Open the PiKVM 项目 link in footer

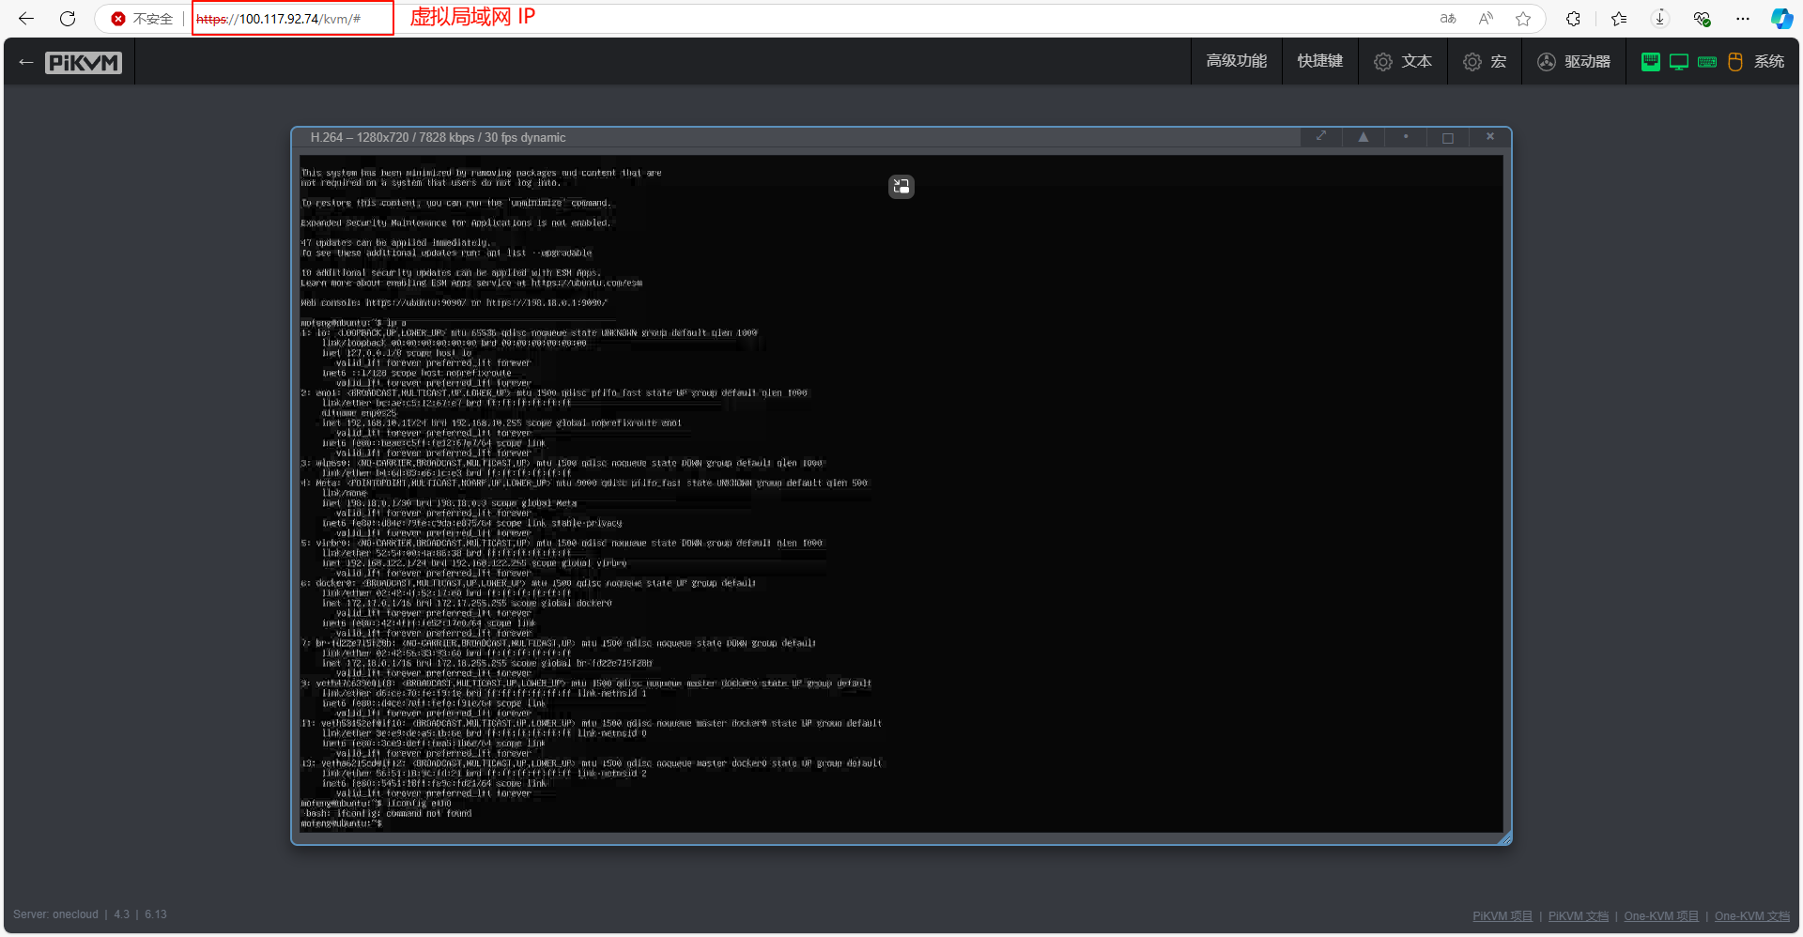tap(1502, 916)
